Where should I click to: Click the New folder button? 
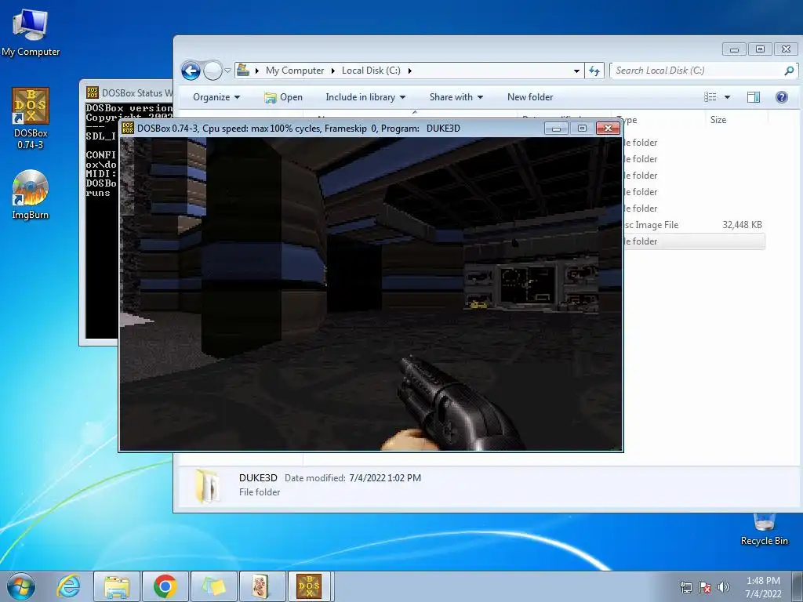530,97
